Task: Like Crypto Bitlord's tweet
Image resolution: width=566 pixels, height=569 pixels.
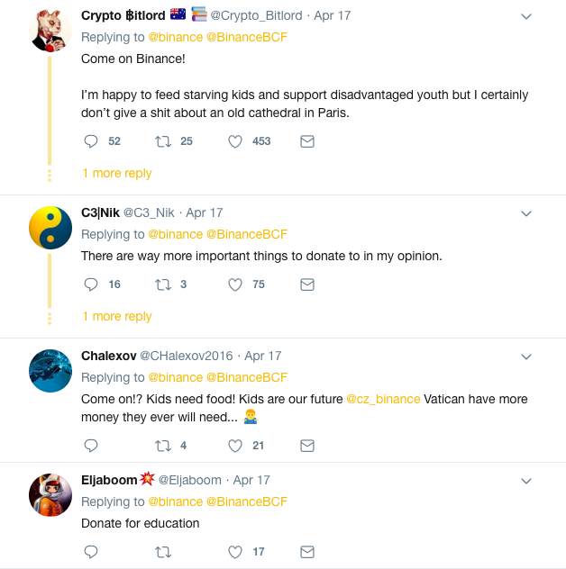Action: (235, 141)
